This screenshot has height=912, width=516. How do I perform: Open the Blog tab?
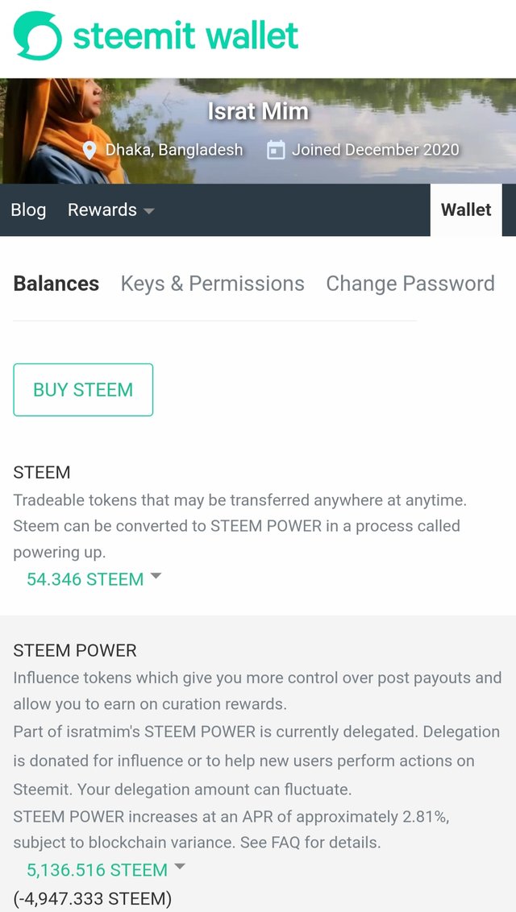tap(28, 210)
